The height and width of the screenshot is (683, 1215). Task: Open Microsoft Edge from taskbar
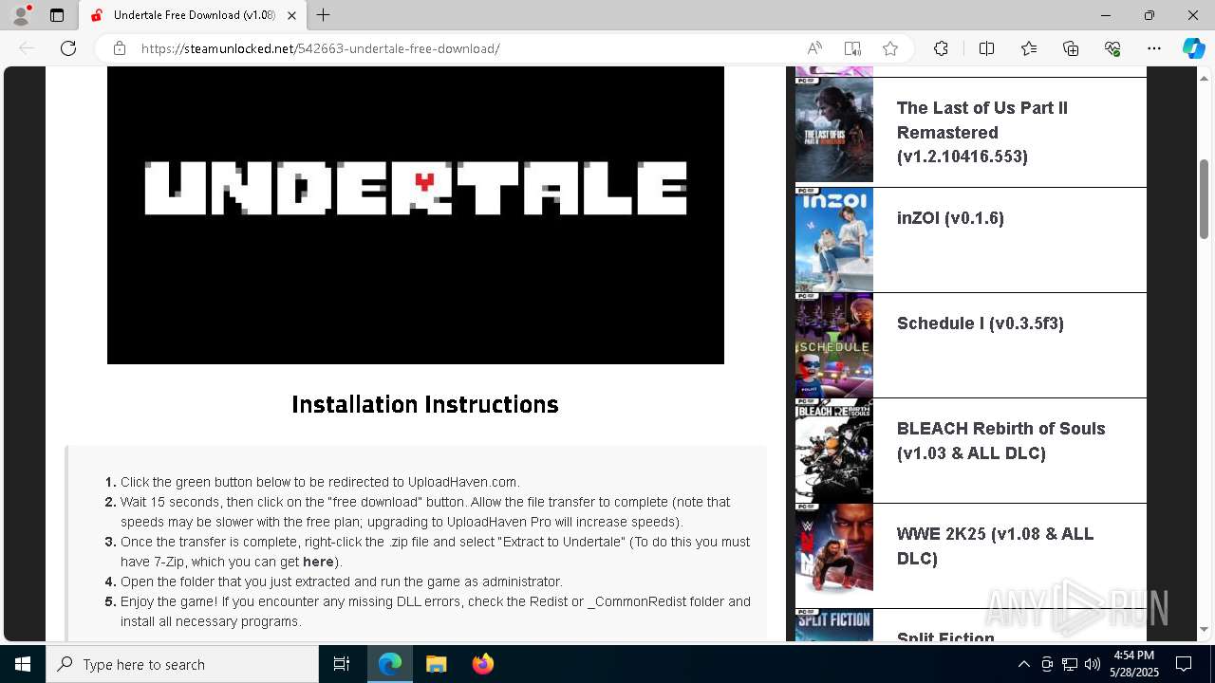(x=390, y=664)
